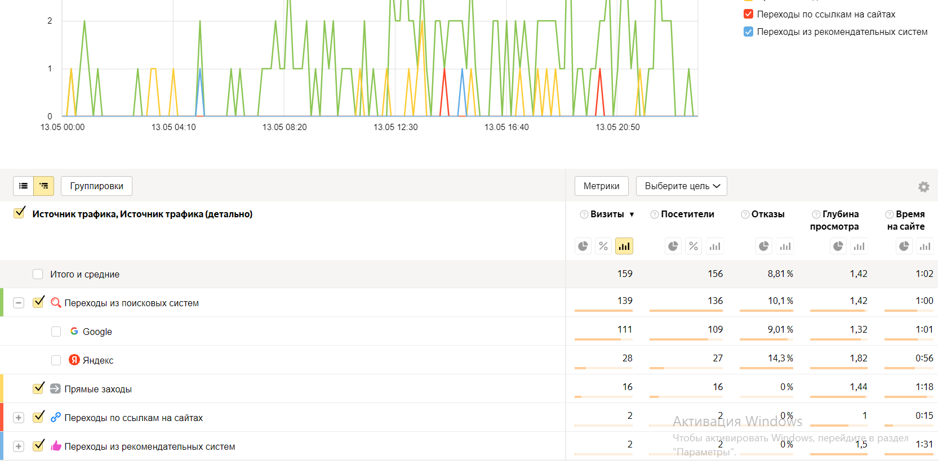The height and width of the screenshot is (461, 938).
Task: Sort by Визиты column header
Action: [607, 214]
